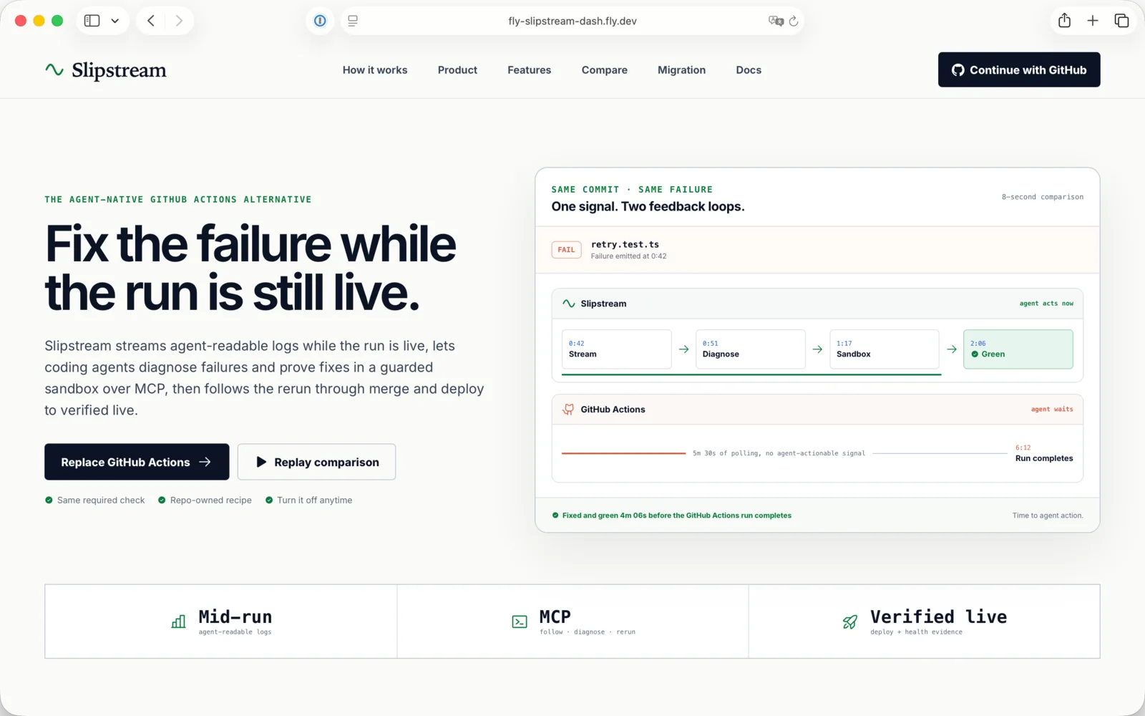Click the arrow between Diagnose and Sandbox
Viewport: 1145px width, 716px height.
817,349
